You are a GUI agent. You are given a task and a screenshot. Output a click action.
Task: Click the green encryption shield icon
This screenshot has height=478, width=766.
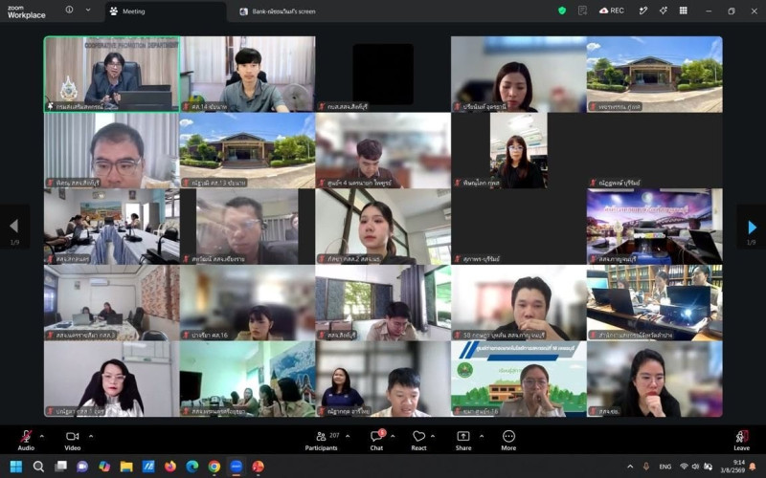point(562,11)
